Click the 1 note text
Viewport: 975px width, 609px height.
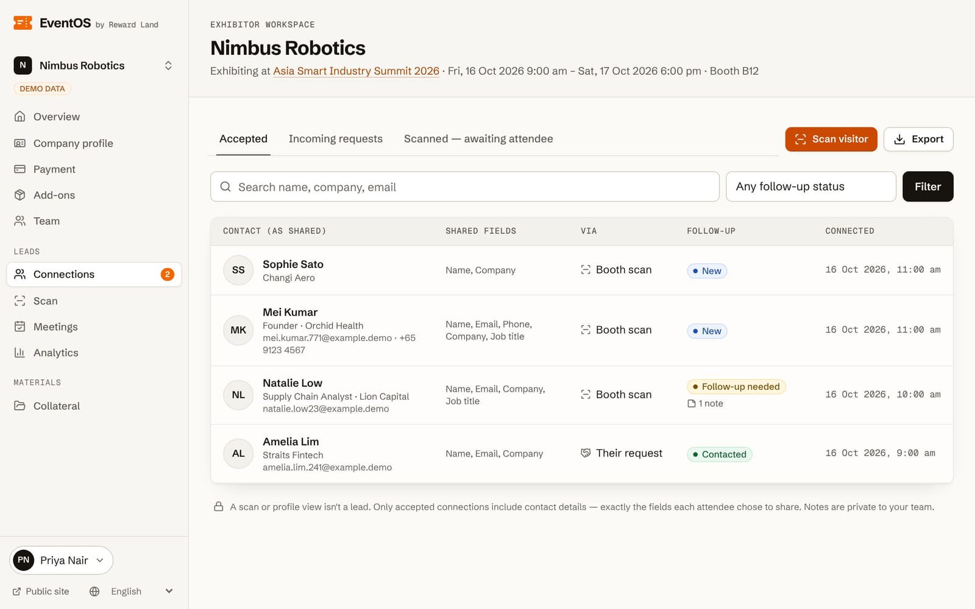(x=711, y=404)
